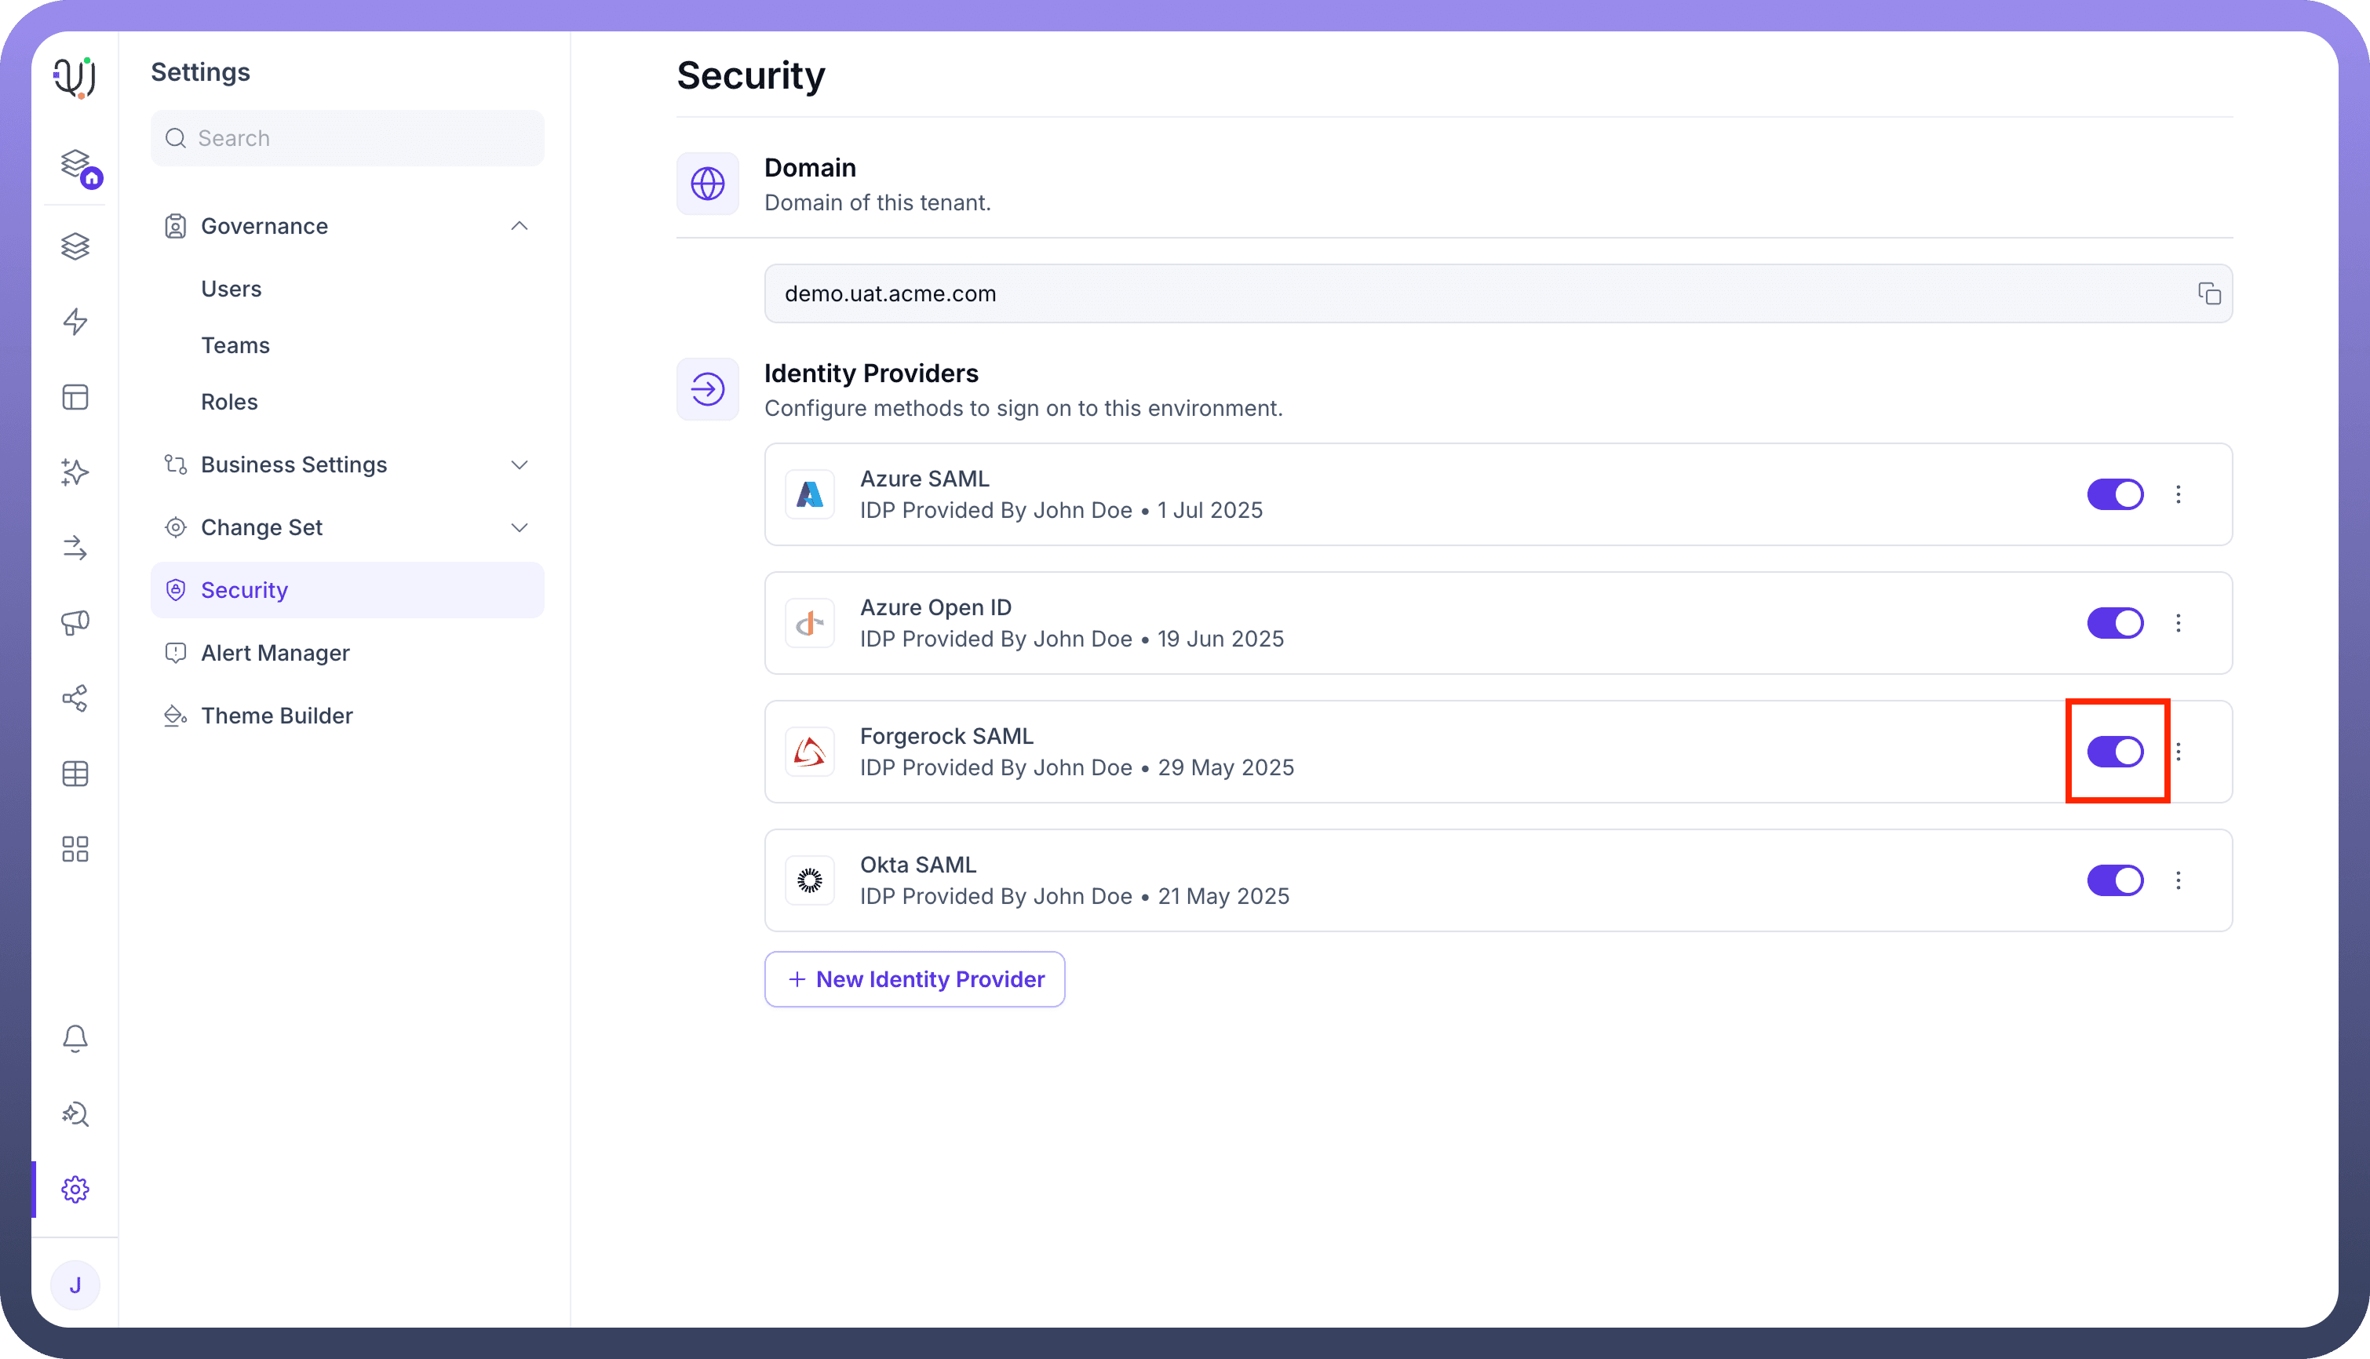The image size is (2370, 1359).
Task: Open notifications bell in left rail
Action: click(x=75, y=1038)
